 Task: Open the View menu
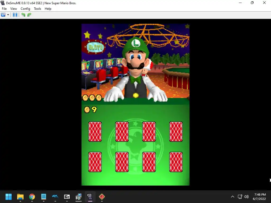13,9
